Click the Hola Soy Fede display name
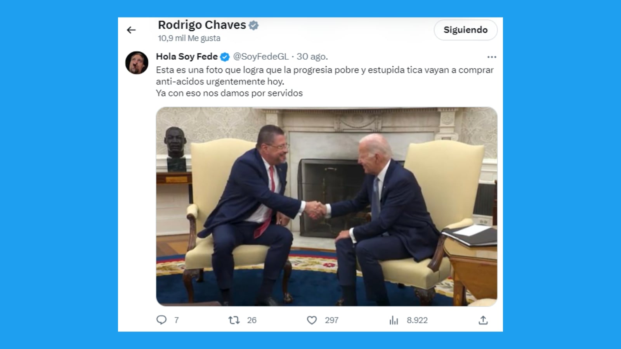This screenshot has height=349, width=621. tap(187, 57)
